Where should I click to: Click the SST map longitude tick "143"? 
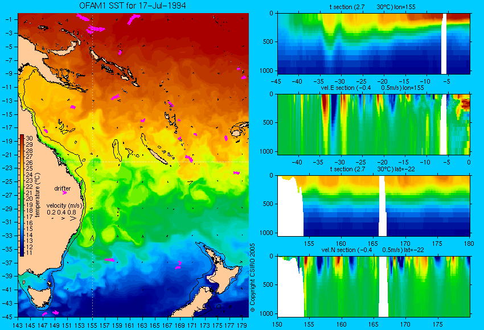(x=18, y=325)
